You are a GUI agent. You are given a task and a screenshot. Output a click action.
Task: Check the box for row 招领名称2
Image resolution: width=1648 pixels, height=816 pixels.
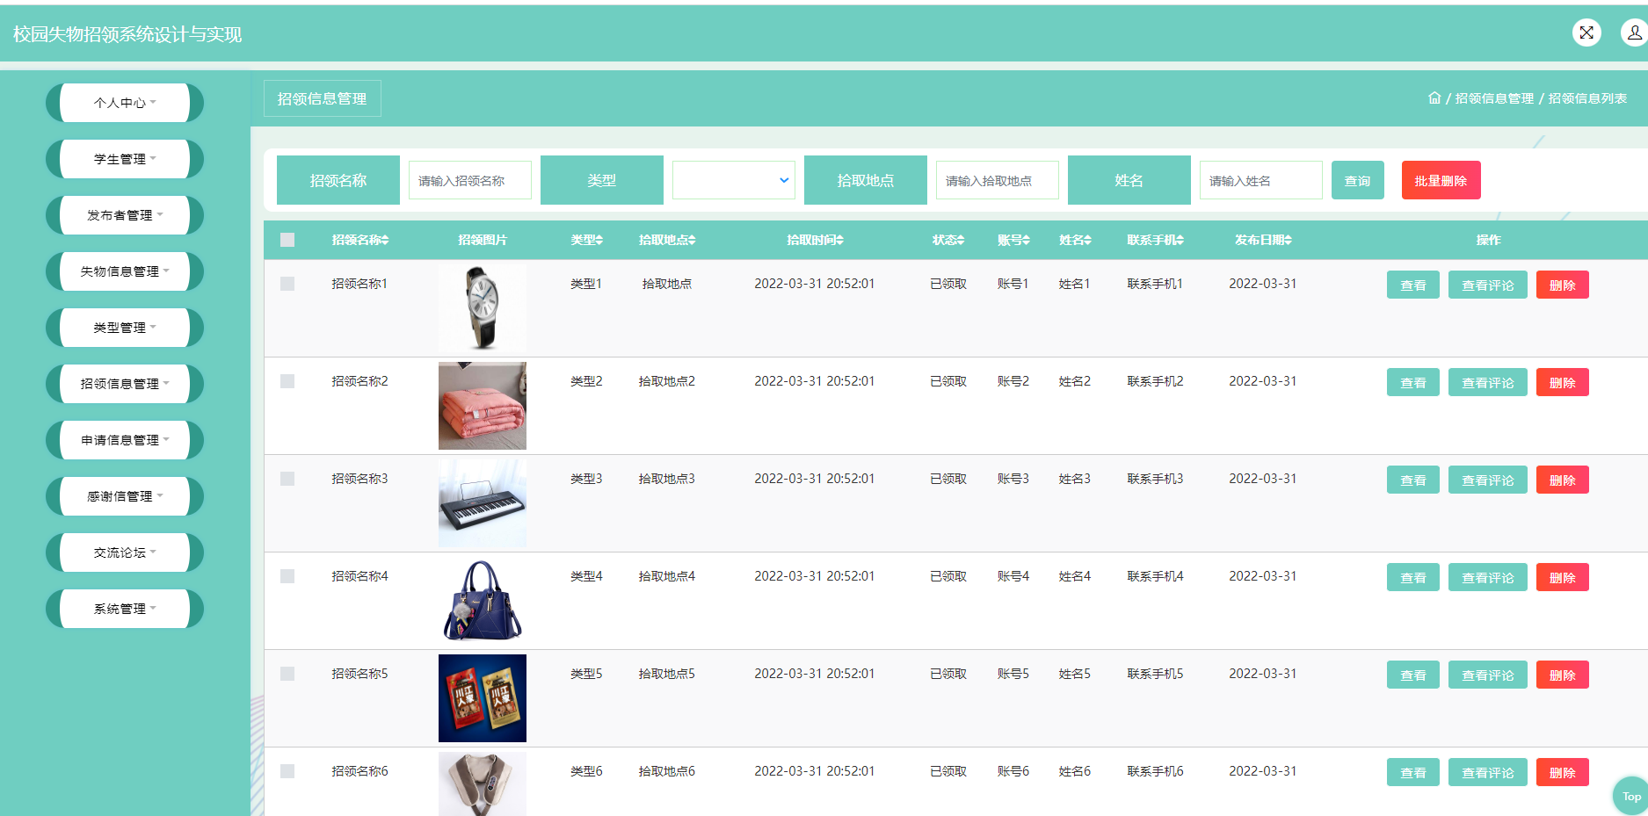click(x=287, y=381)
